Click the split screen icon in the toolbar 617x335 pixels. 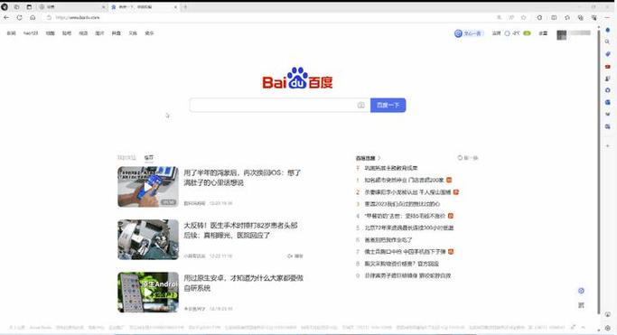(x=554, y=17)
